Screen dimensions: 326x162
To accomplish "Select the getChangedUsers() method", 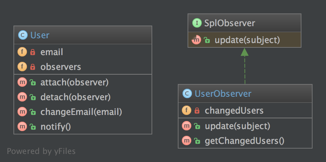I will pyautogui.click(x=244, y=140).
